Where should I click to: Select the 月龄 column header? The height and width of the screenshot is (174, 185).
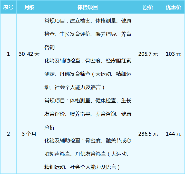pyautogui.click(x=29, y=7)
